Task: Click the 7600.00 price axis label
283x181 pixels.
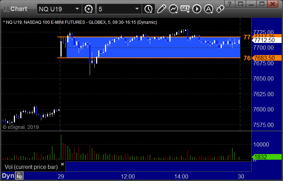Action: (x=263, y=109)
